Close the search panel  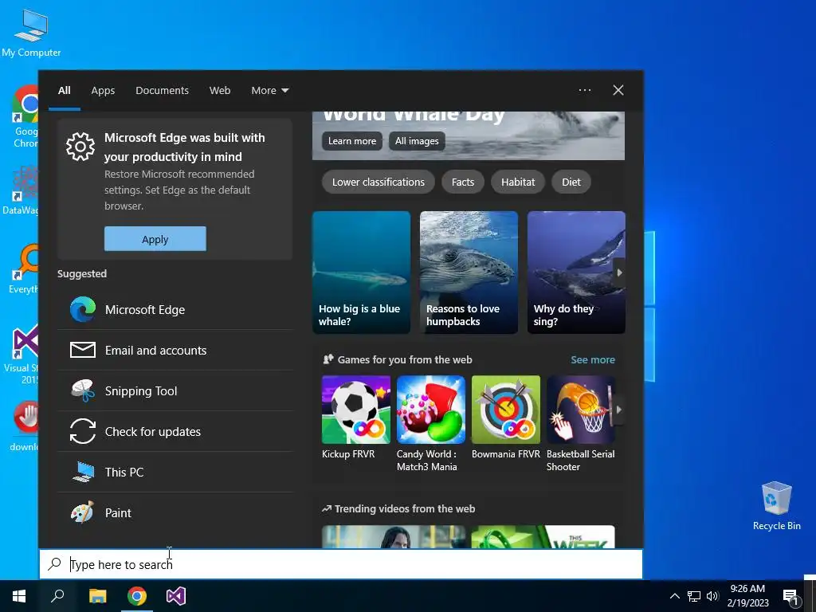[618, 90]
